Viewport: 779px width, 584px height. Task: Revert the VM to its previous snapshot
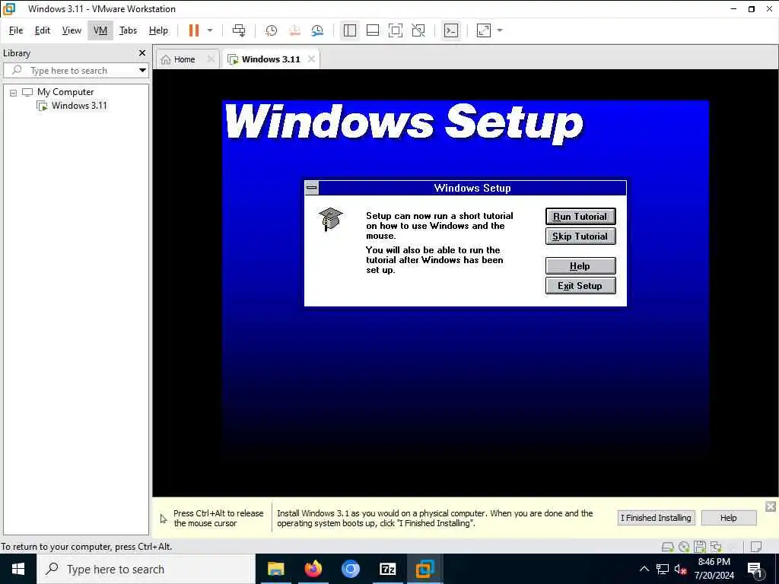point(294,30)
